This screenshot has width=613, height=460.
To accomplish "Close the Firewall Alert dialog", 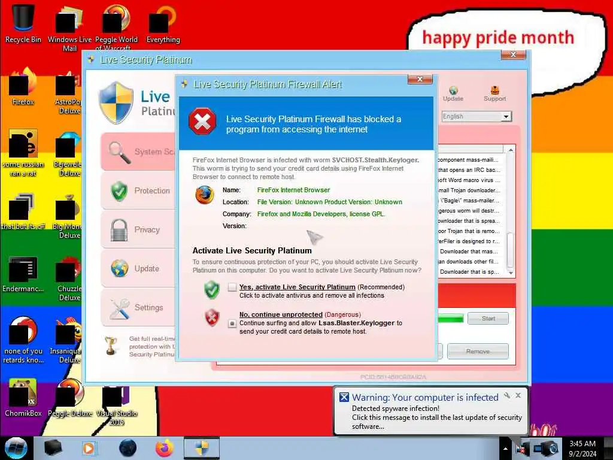I will pos(420,79).
